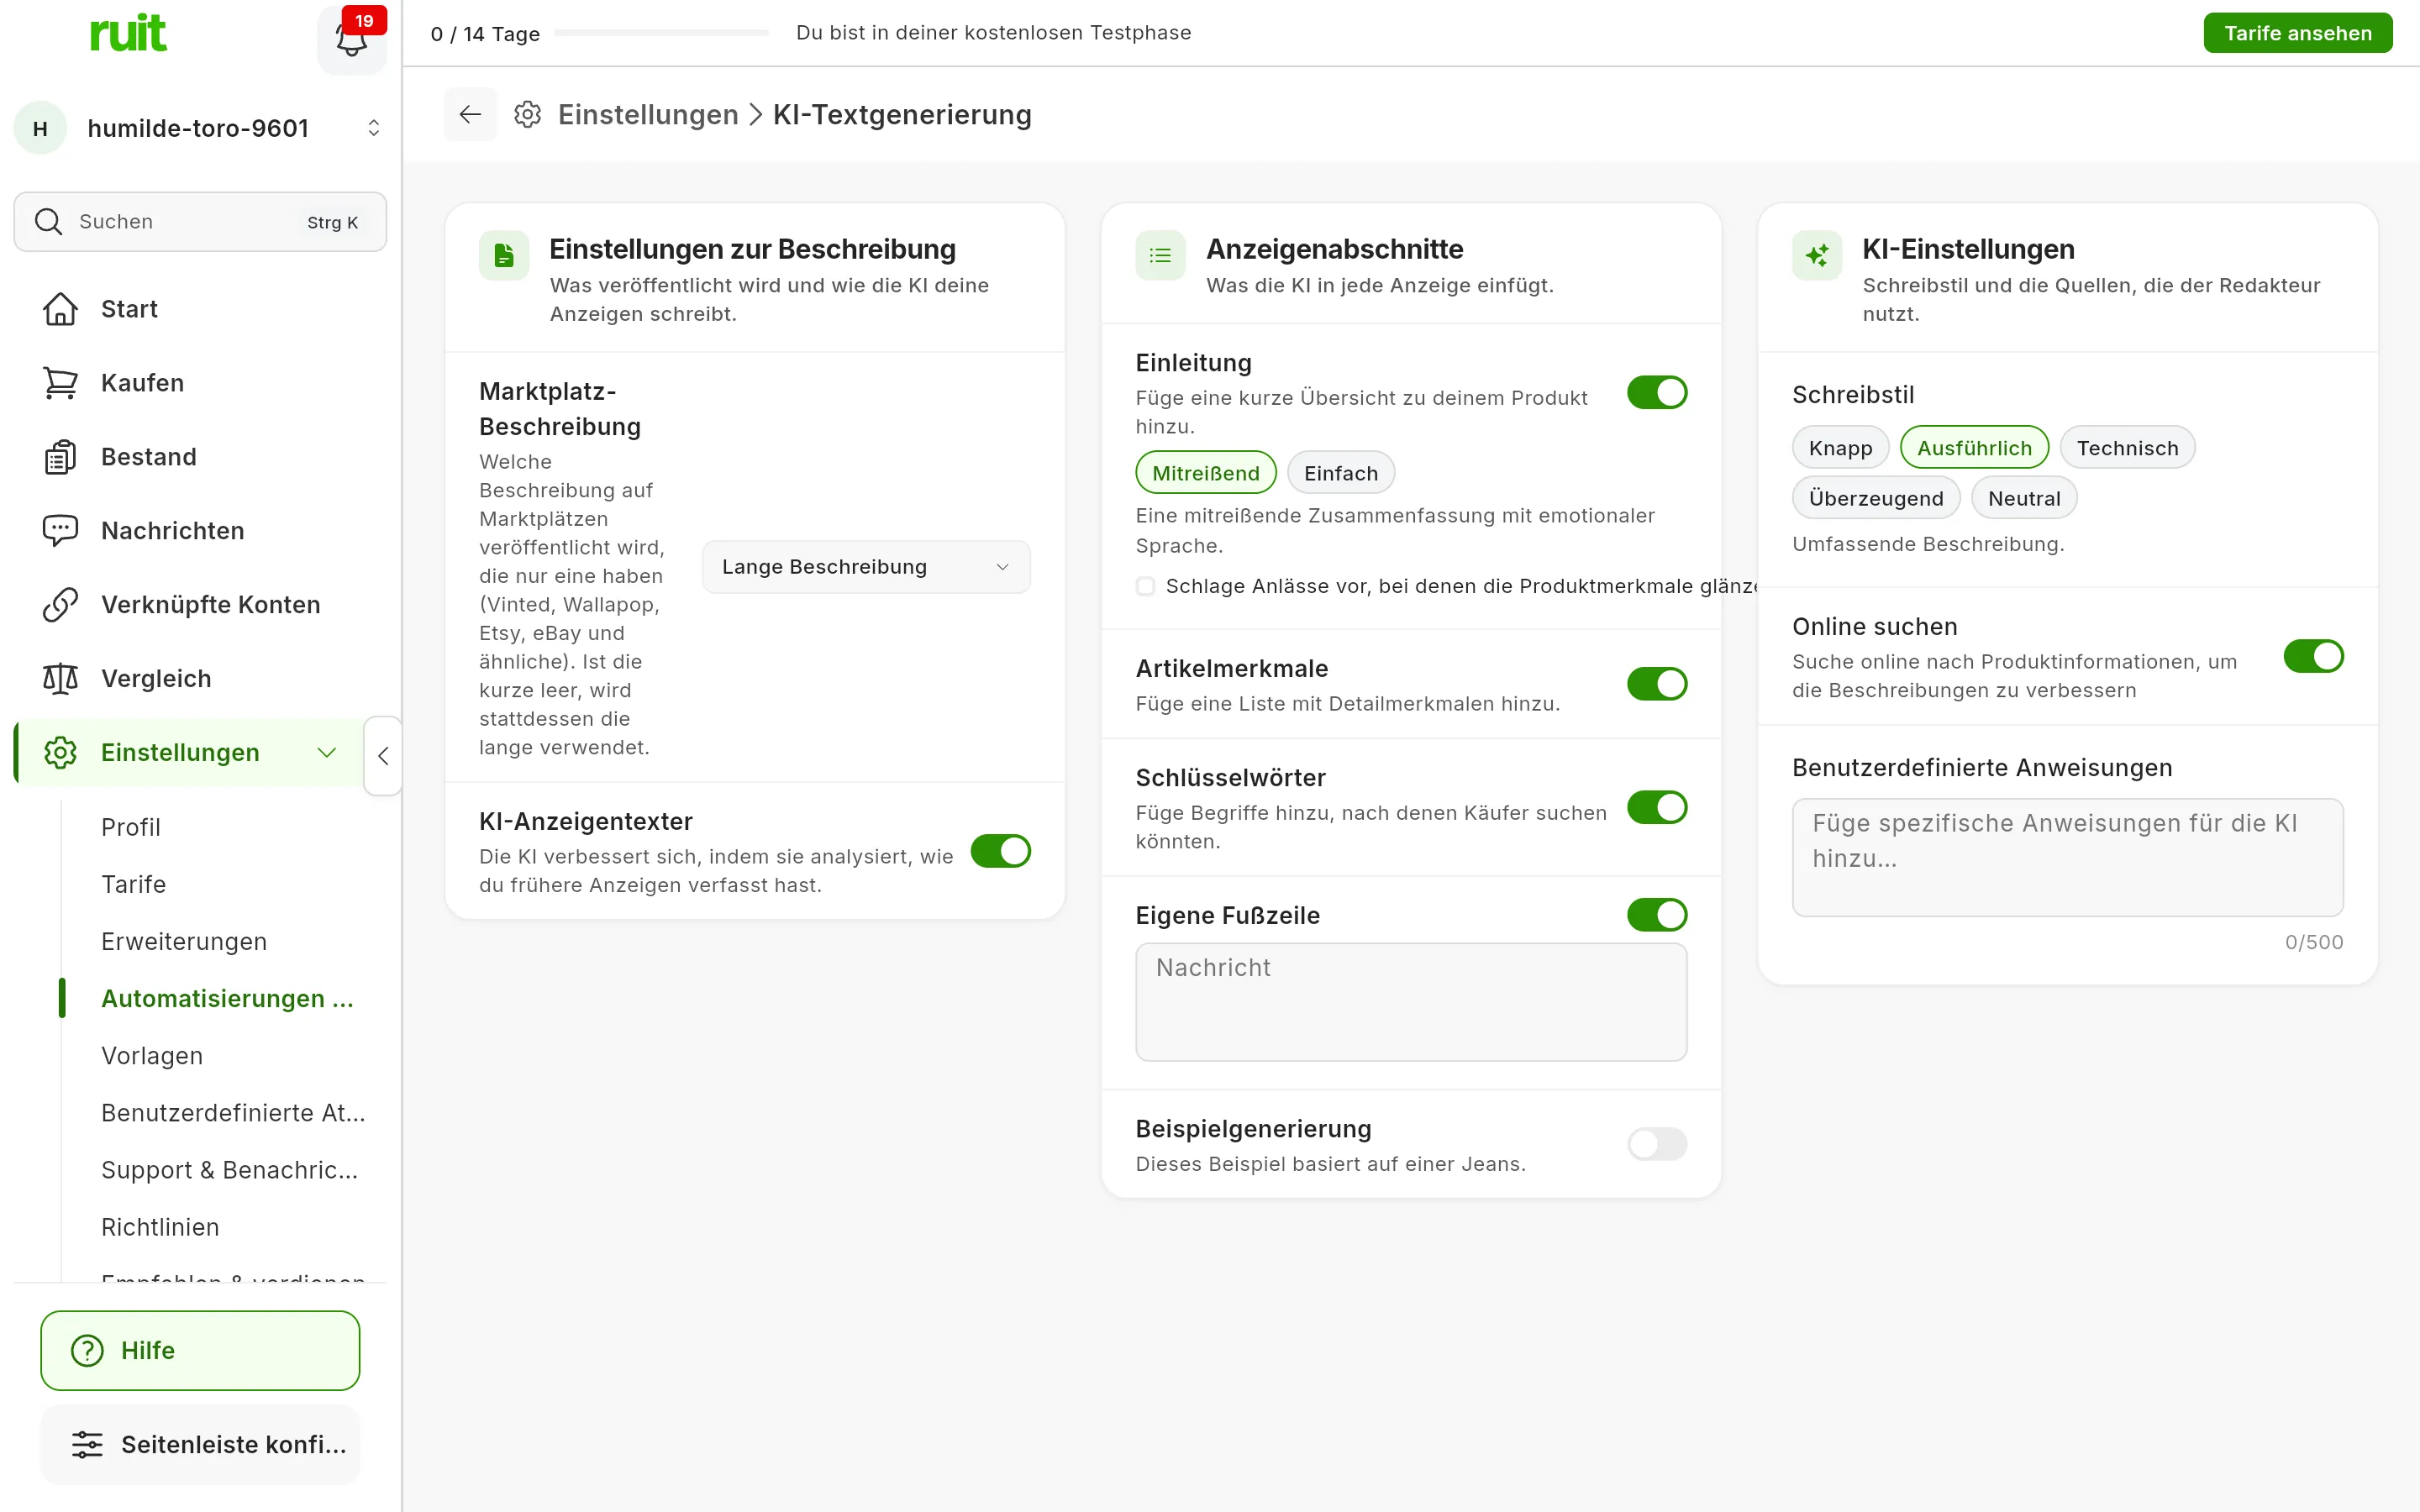Collapse the sidebar with the arrow handle
This screenshot has width=2420, height=1512.
click(383, 756)
